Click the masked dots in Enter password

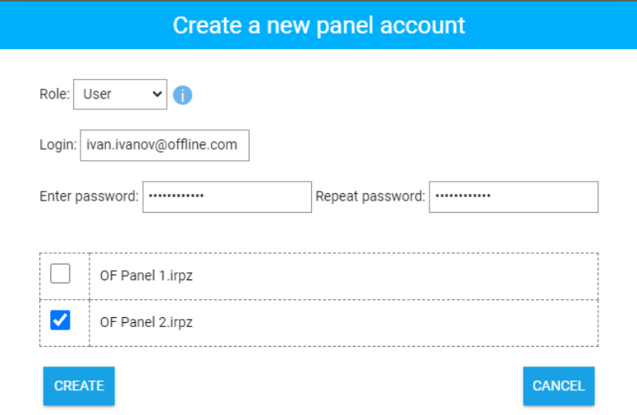coord(176,196)
